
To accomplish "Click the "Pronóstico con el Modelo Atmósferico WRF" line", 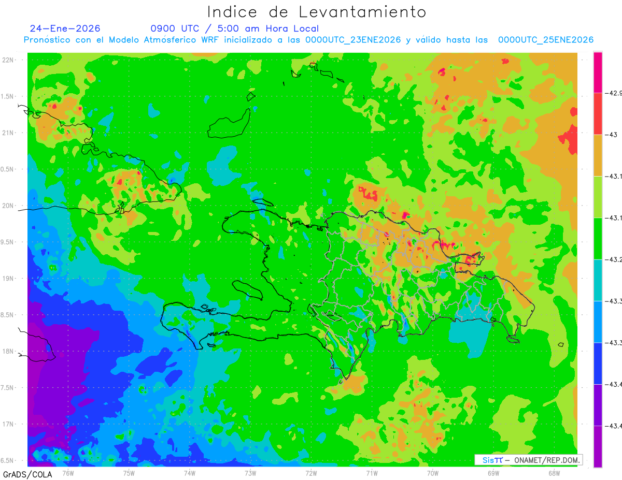I will click(308, 40).
